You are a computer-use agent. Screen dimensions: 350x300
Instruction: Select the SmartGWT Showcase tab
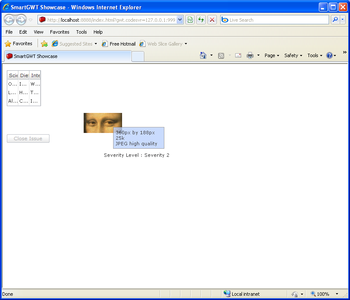(67, 56)
